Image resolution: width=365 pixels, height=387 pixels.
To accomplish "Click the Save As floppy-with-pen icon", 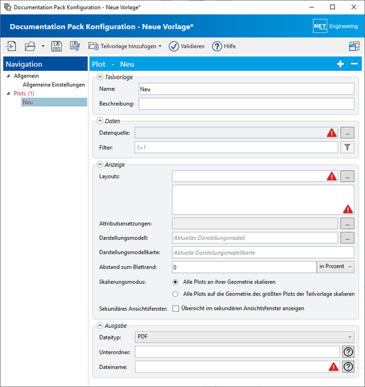I will [x=75, y=46].
